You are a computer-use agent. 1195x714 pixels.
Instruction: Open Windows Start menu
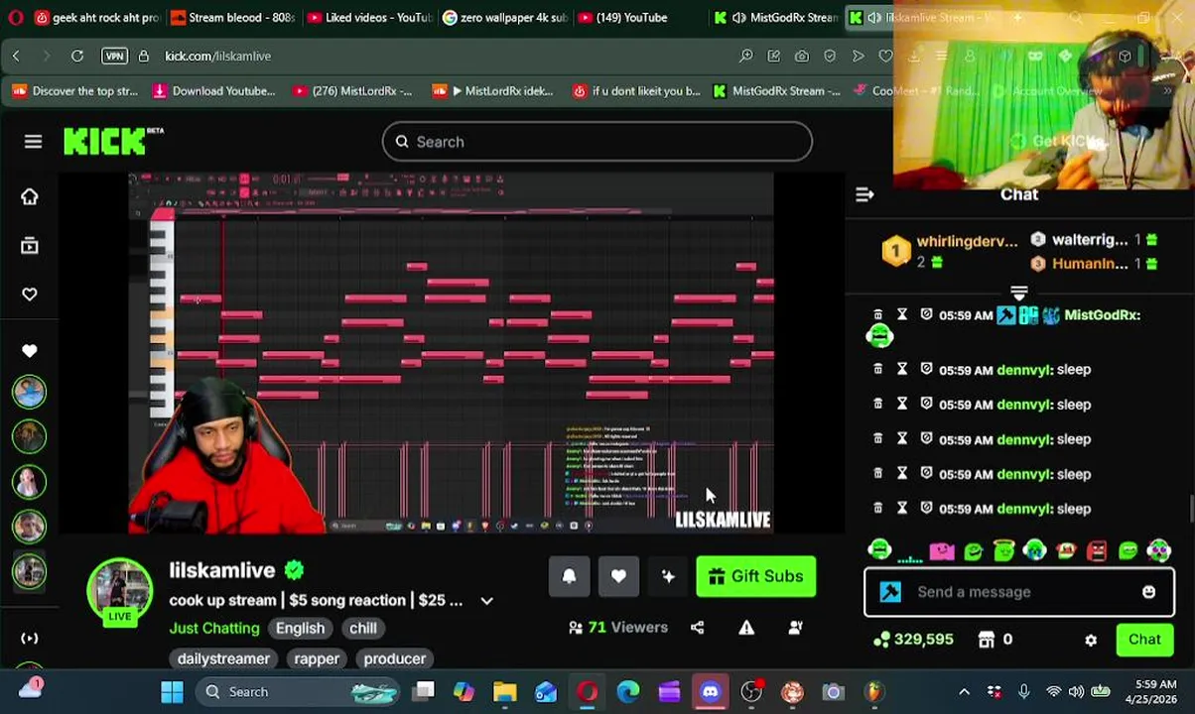pos(172,691)
